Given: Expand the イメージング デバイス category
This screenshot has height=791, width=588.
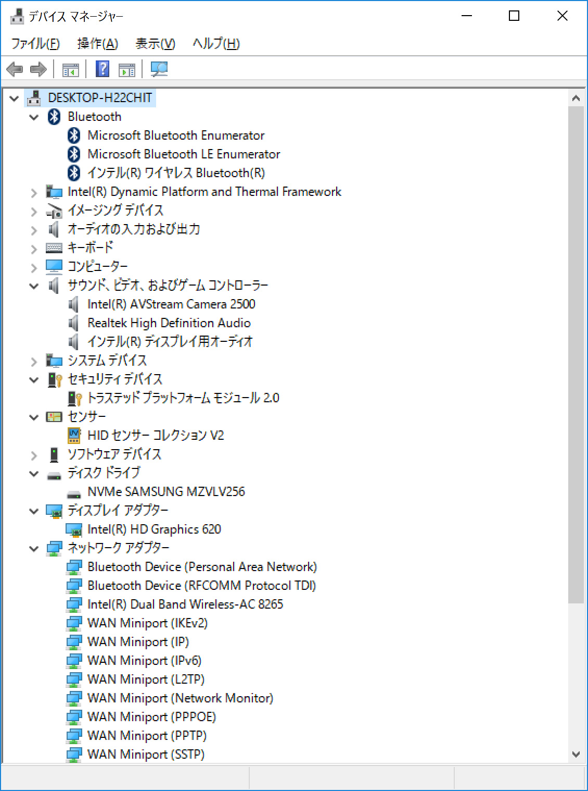Looking at the screenshot, I should pos(34,212).
